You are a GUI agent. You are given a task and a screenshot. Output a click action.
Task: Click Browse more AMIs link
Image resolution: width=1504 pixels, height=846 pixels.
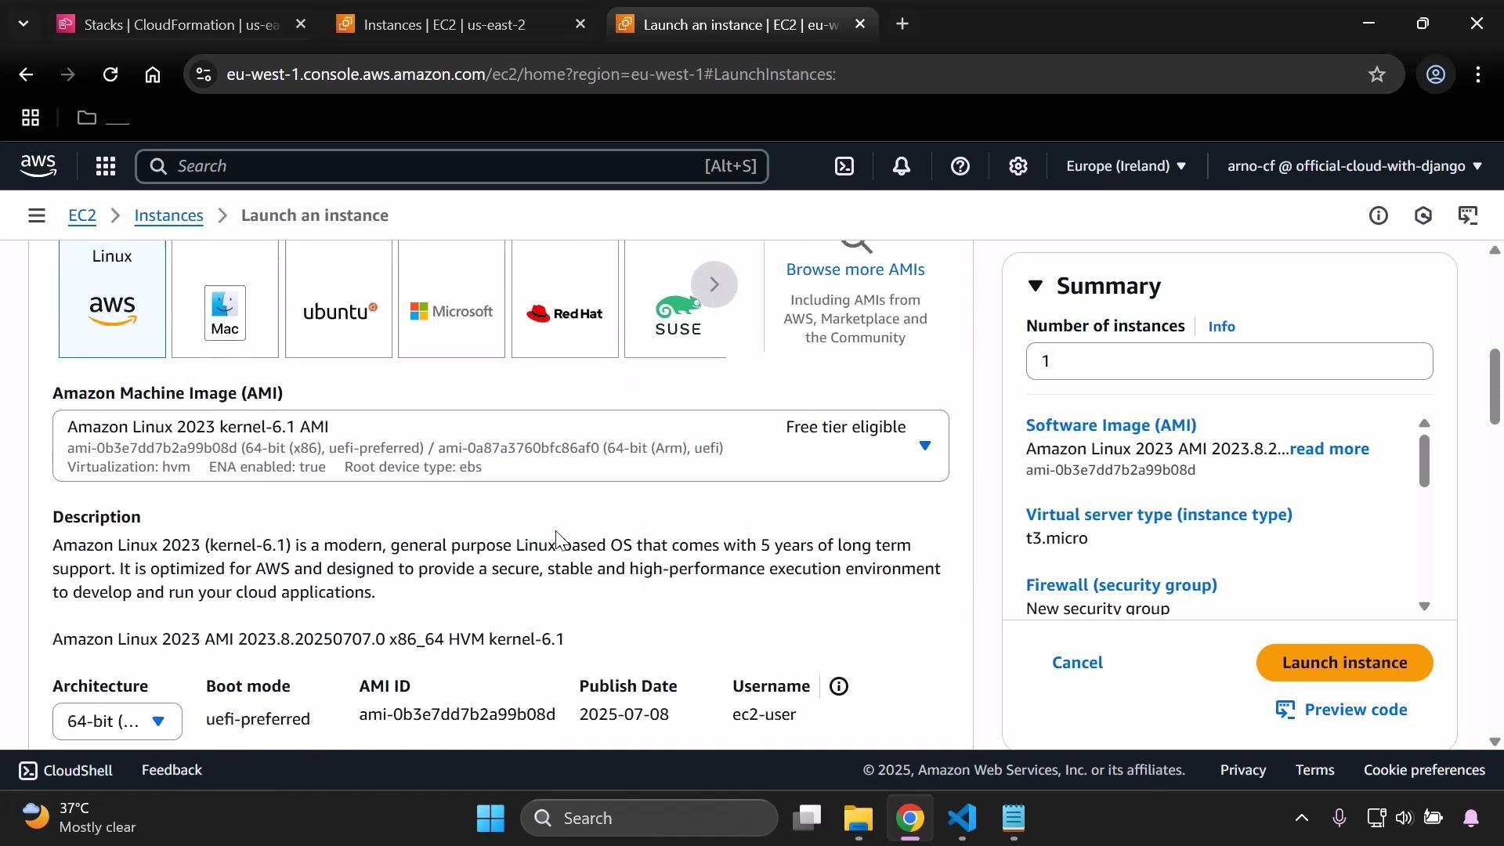(x=855, y=269)
